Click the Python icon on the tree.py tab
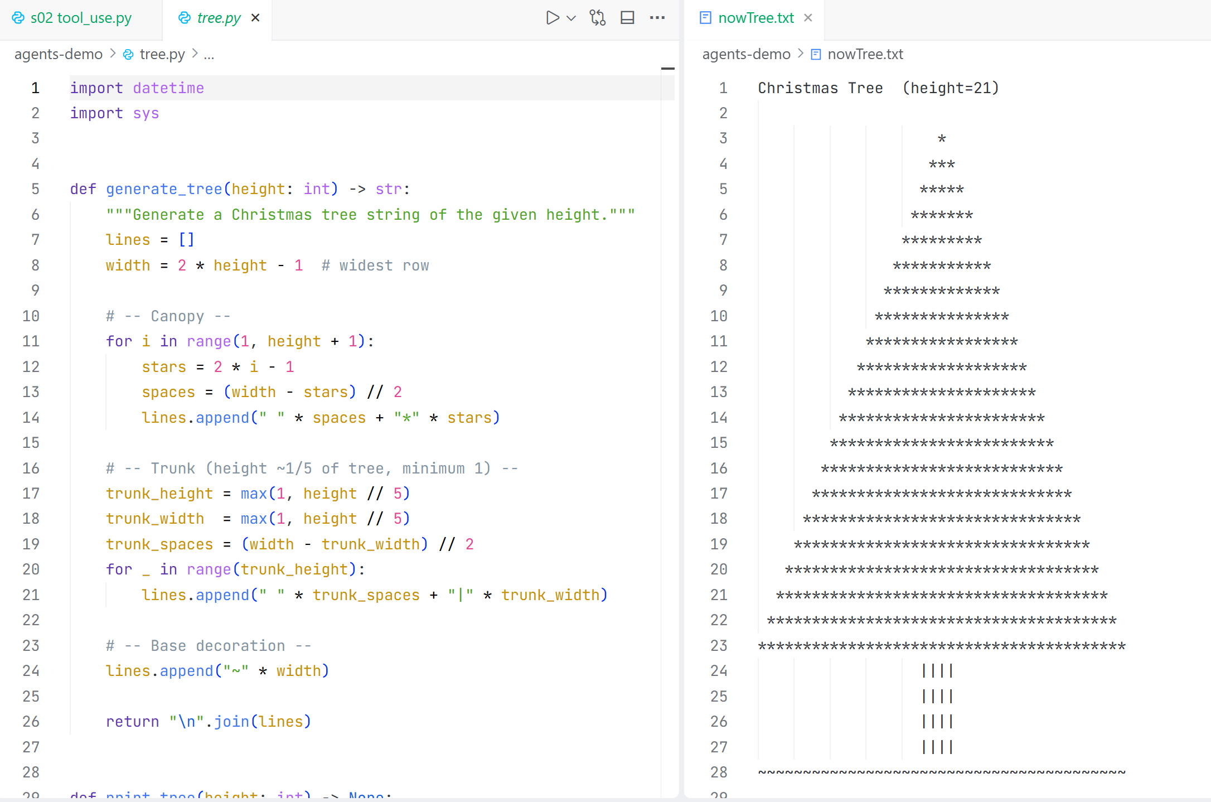This screenshot has height=802, width=1211. [184, 18]
